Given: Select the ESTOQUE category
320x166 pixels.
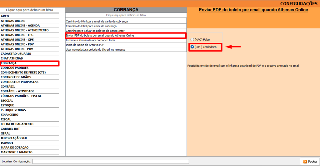Looking at the screenshot, I should pyautogui.click(x=30, y=105).
